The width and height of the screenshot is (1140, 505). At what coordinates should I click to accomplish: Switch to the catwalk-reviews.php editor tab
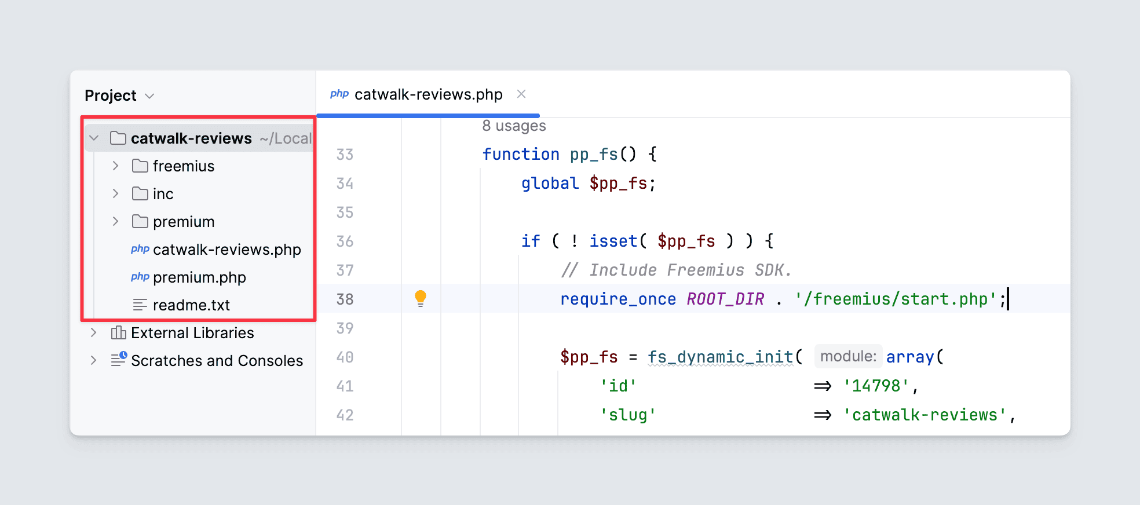[428, 94]
